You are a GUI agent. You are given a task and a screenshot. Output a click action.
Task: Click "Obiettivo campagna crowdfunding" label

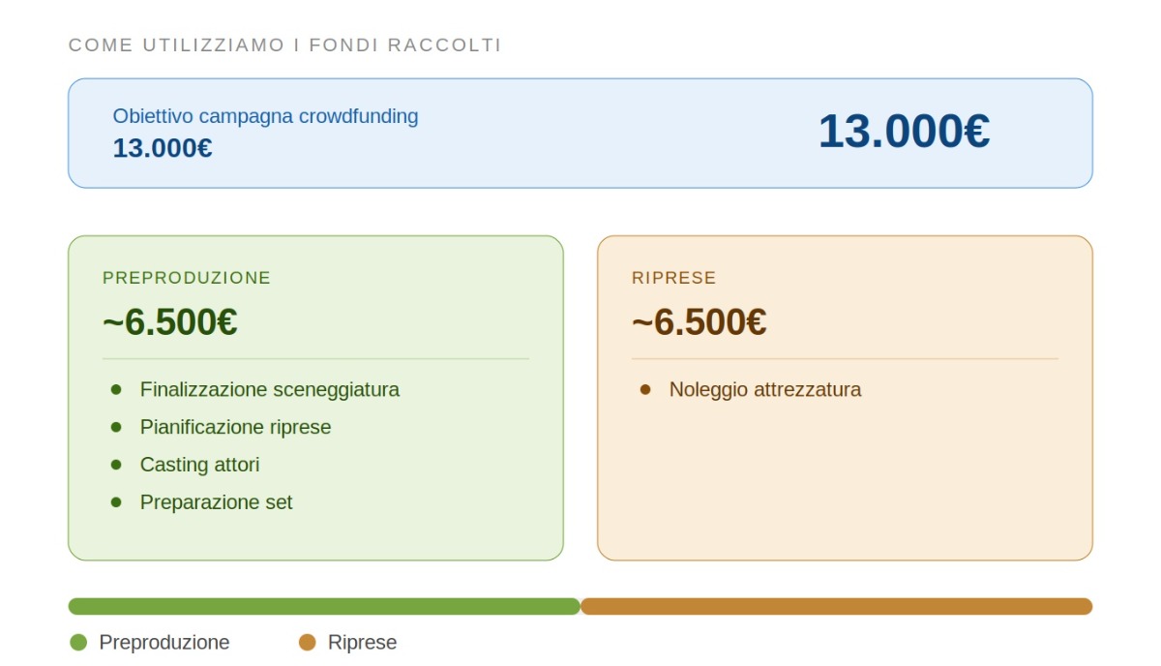(x=265, y=116)
